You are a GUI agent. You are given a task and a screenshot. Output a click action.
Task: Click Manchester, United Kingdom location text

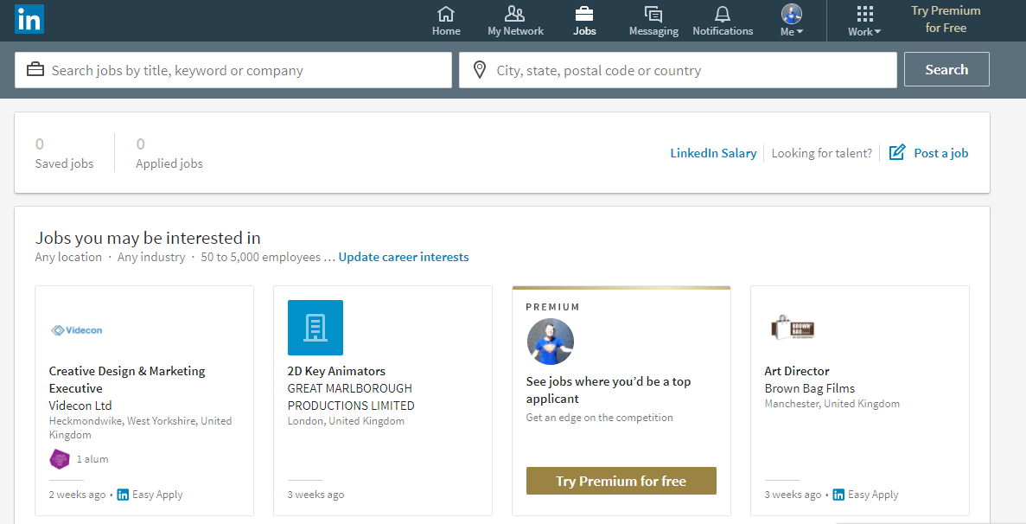coord(832,404)
